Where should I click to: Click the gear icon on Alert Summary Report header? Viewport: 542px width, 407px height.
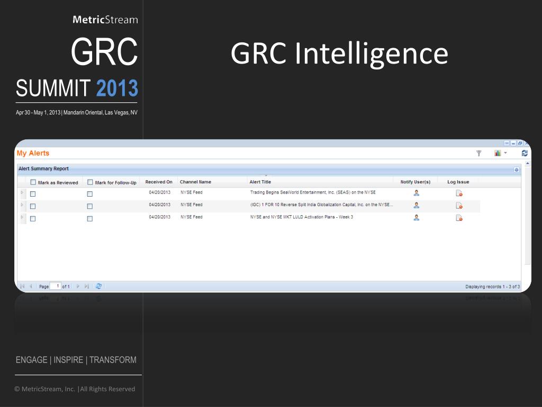pos(517,170)
